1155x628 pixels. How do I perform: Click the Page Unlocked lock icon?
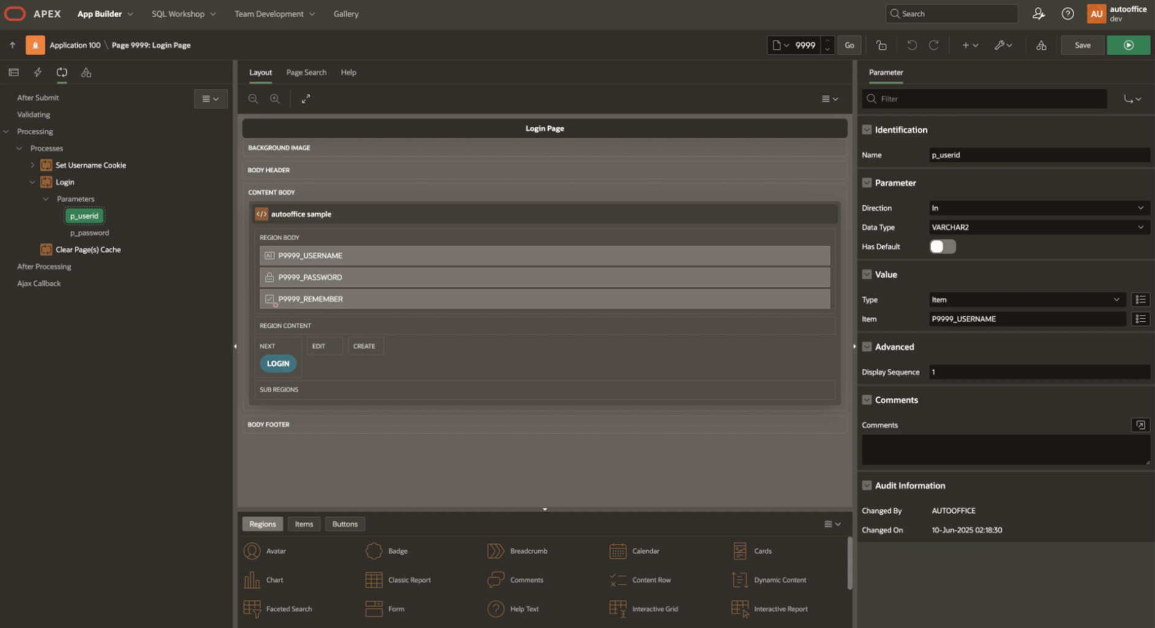click(x=881, y=45)
